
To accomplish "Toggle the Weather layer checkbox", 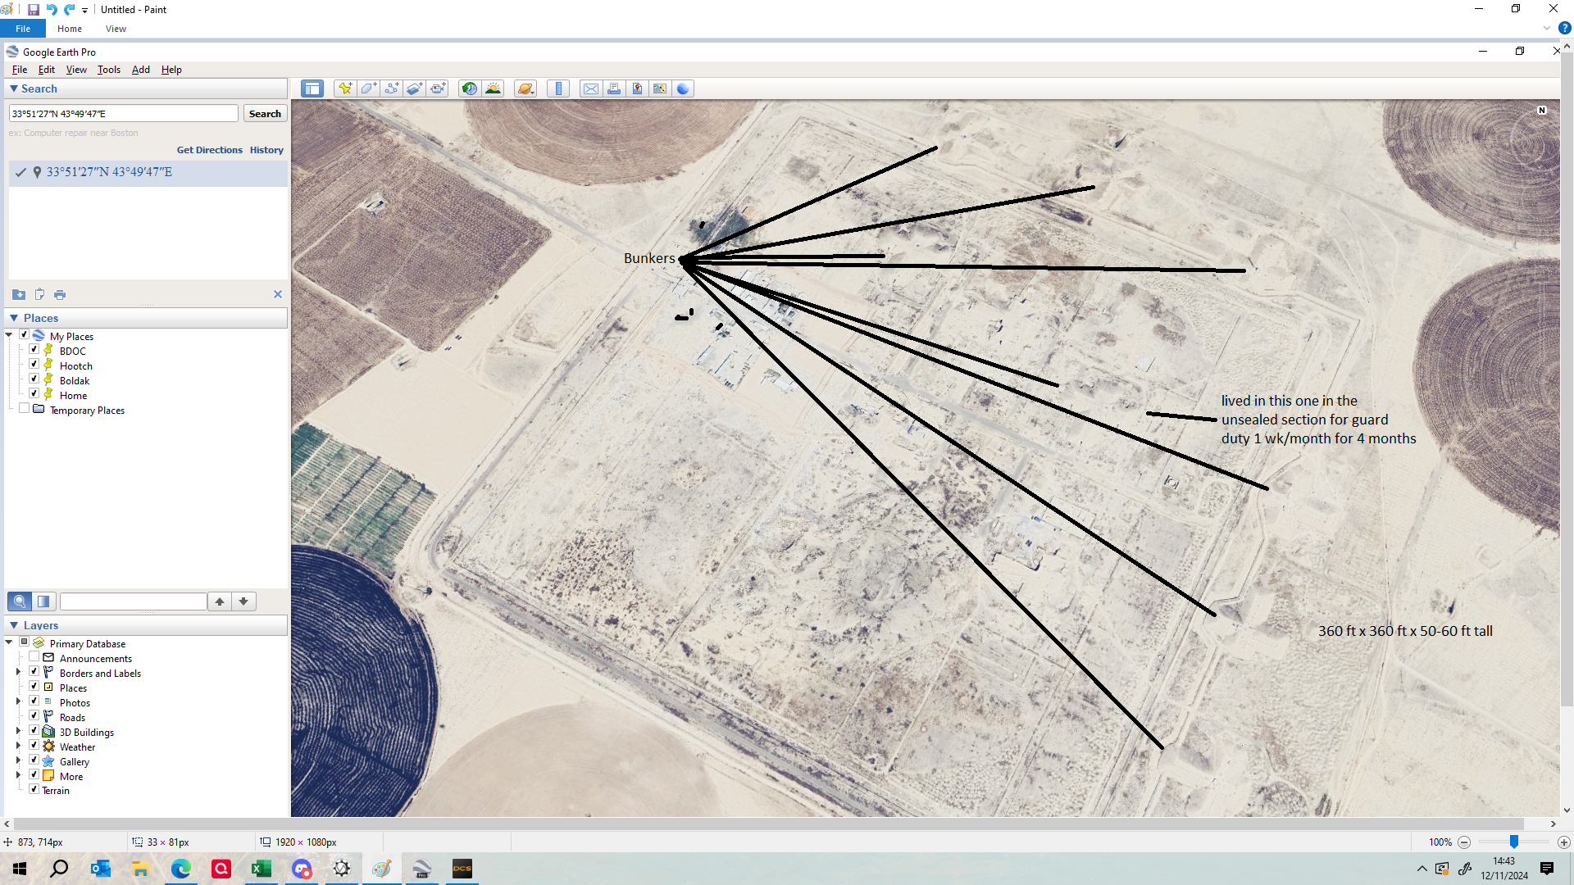I will (34, 746).
